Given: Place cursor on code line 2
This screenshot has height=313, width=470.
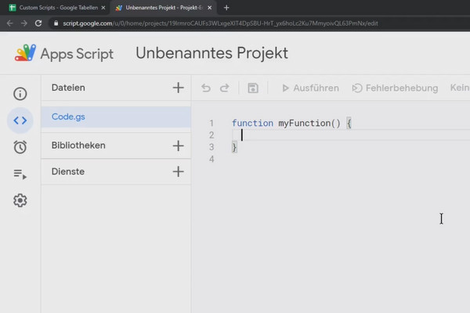Looking at the screenshot, I should [351, 135].
